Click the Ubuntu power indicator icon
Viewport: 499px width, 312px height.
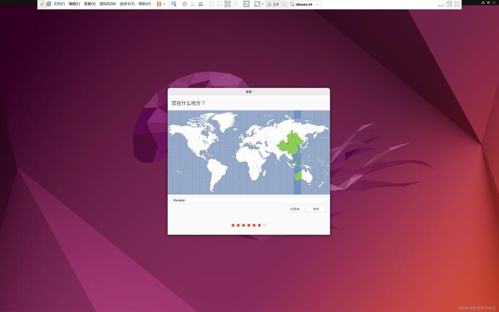click(x=495, y=2)
